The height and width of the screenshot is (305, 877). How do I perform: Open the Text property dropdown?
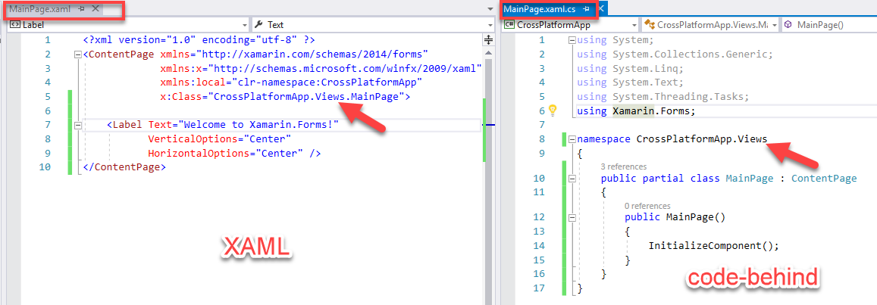coord(371,25)
